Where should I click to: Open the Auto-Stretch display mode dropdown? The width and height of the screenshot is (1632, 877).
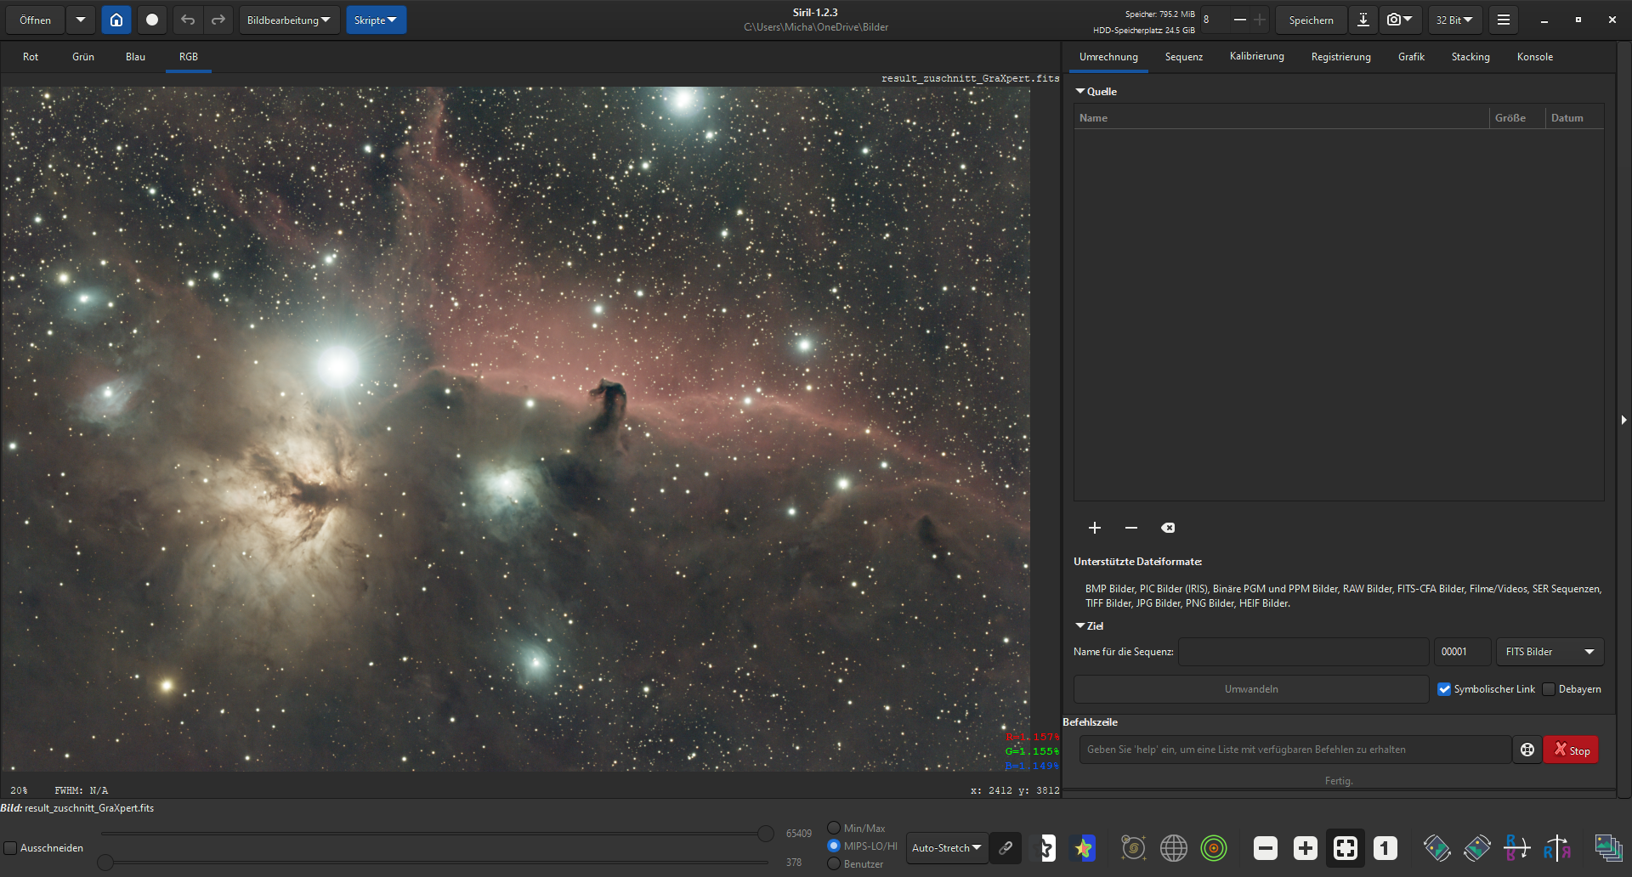(x=947, y=848)
